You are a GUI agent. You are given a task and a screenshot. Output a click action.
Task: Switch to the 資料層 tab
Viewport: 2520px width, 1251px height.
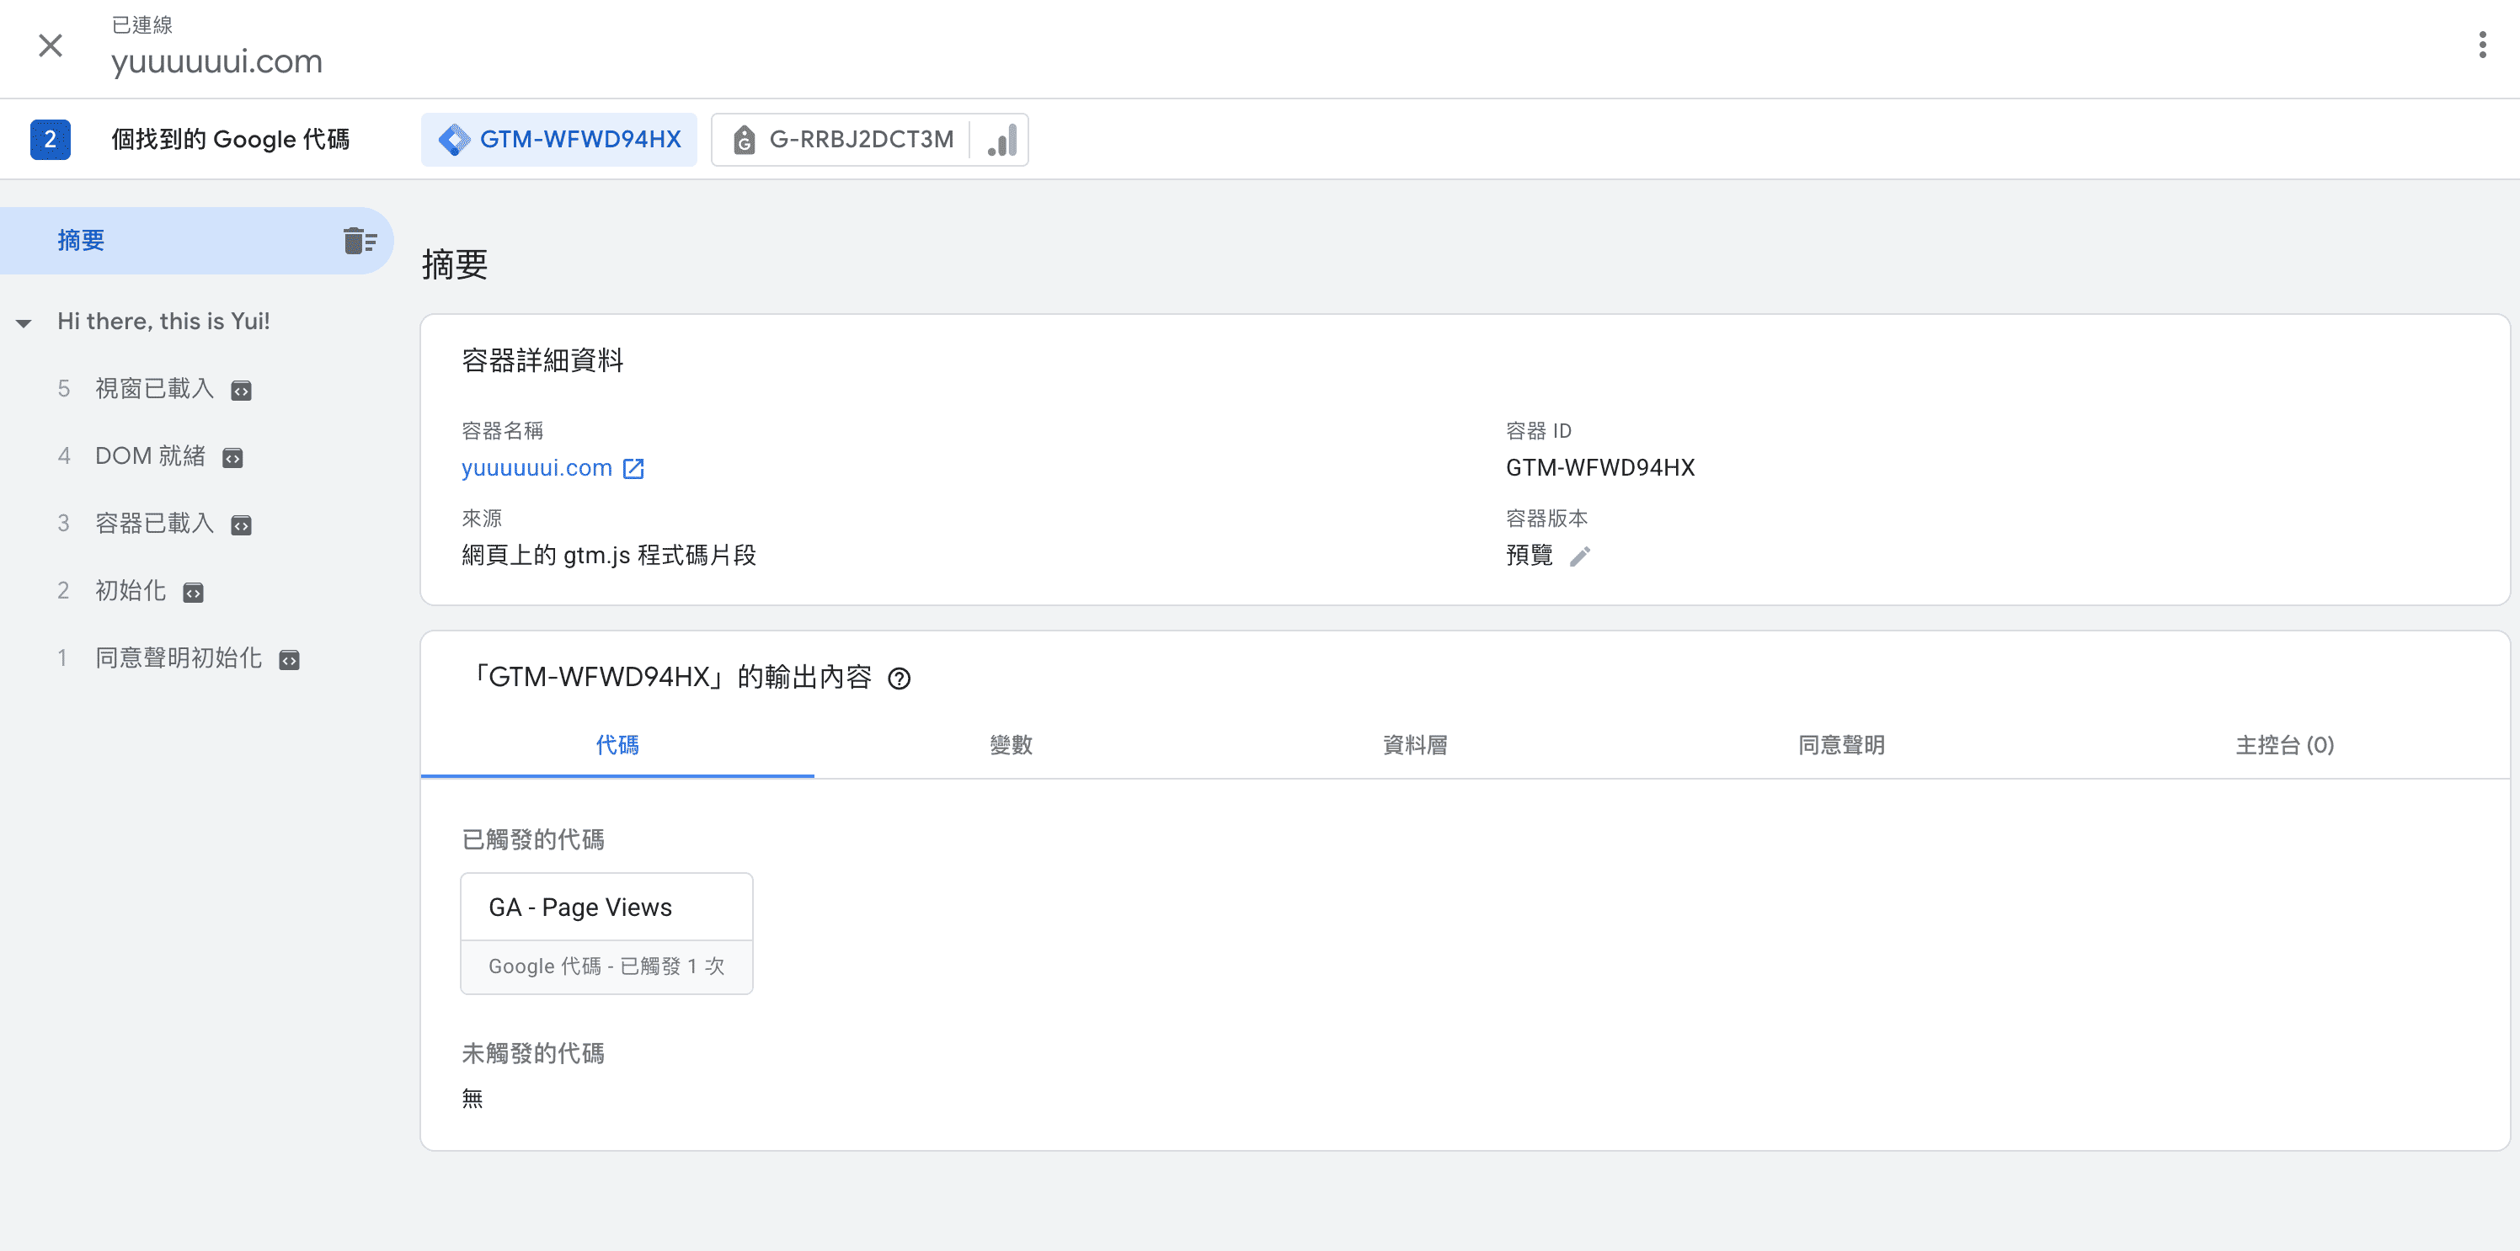1415,745
